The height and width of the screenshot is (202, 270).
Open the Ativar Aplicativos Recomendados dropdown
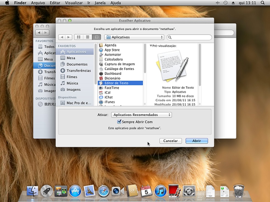pyautogui.click(x=141, y=115)
